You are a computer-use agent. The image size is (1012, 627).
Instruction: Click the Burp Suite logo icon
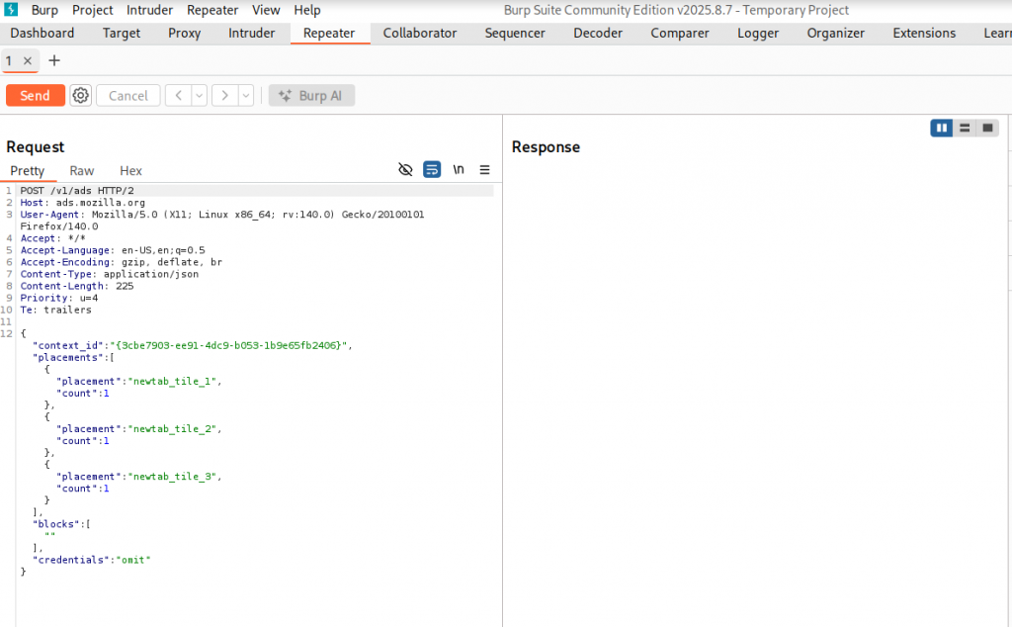coord(11,10)
